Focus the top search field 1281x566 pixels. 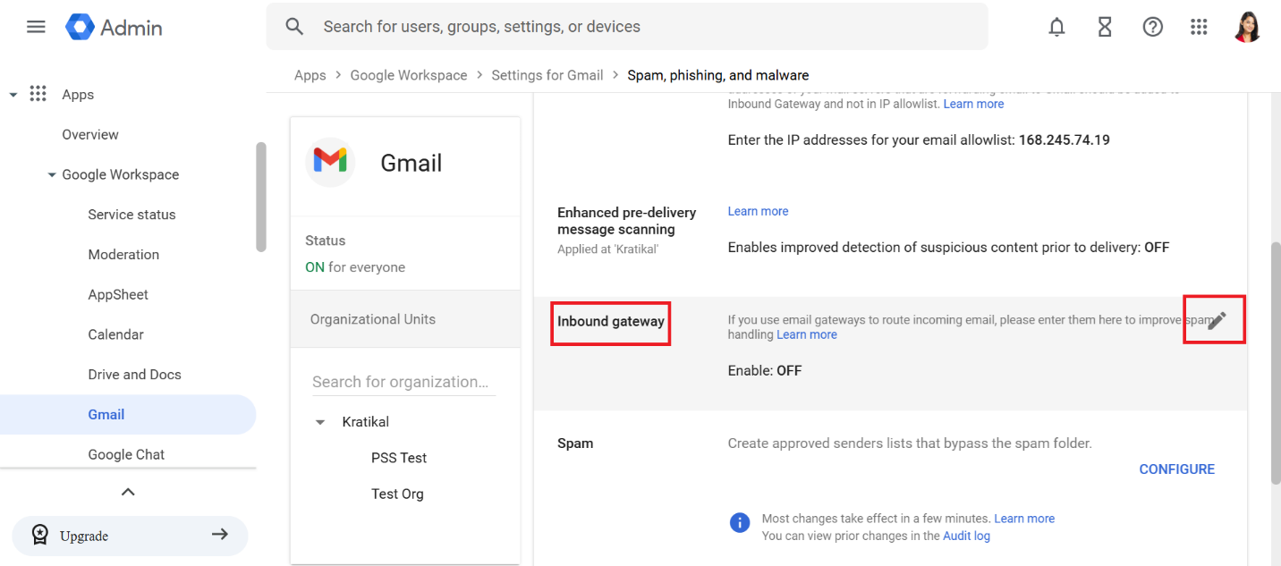coord(627,27)
